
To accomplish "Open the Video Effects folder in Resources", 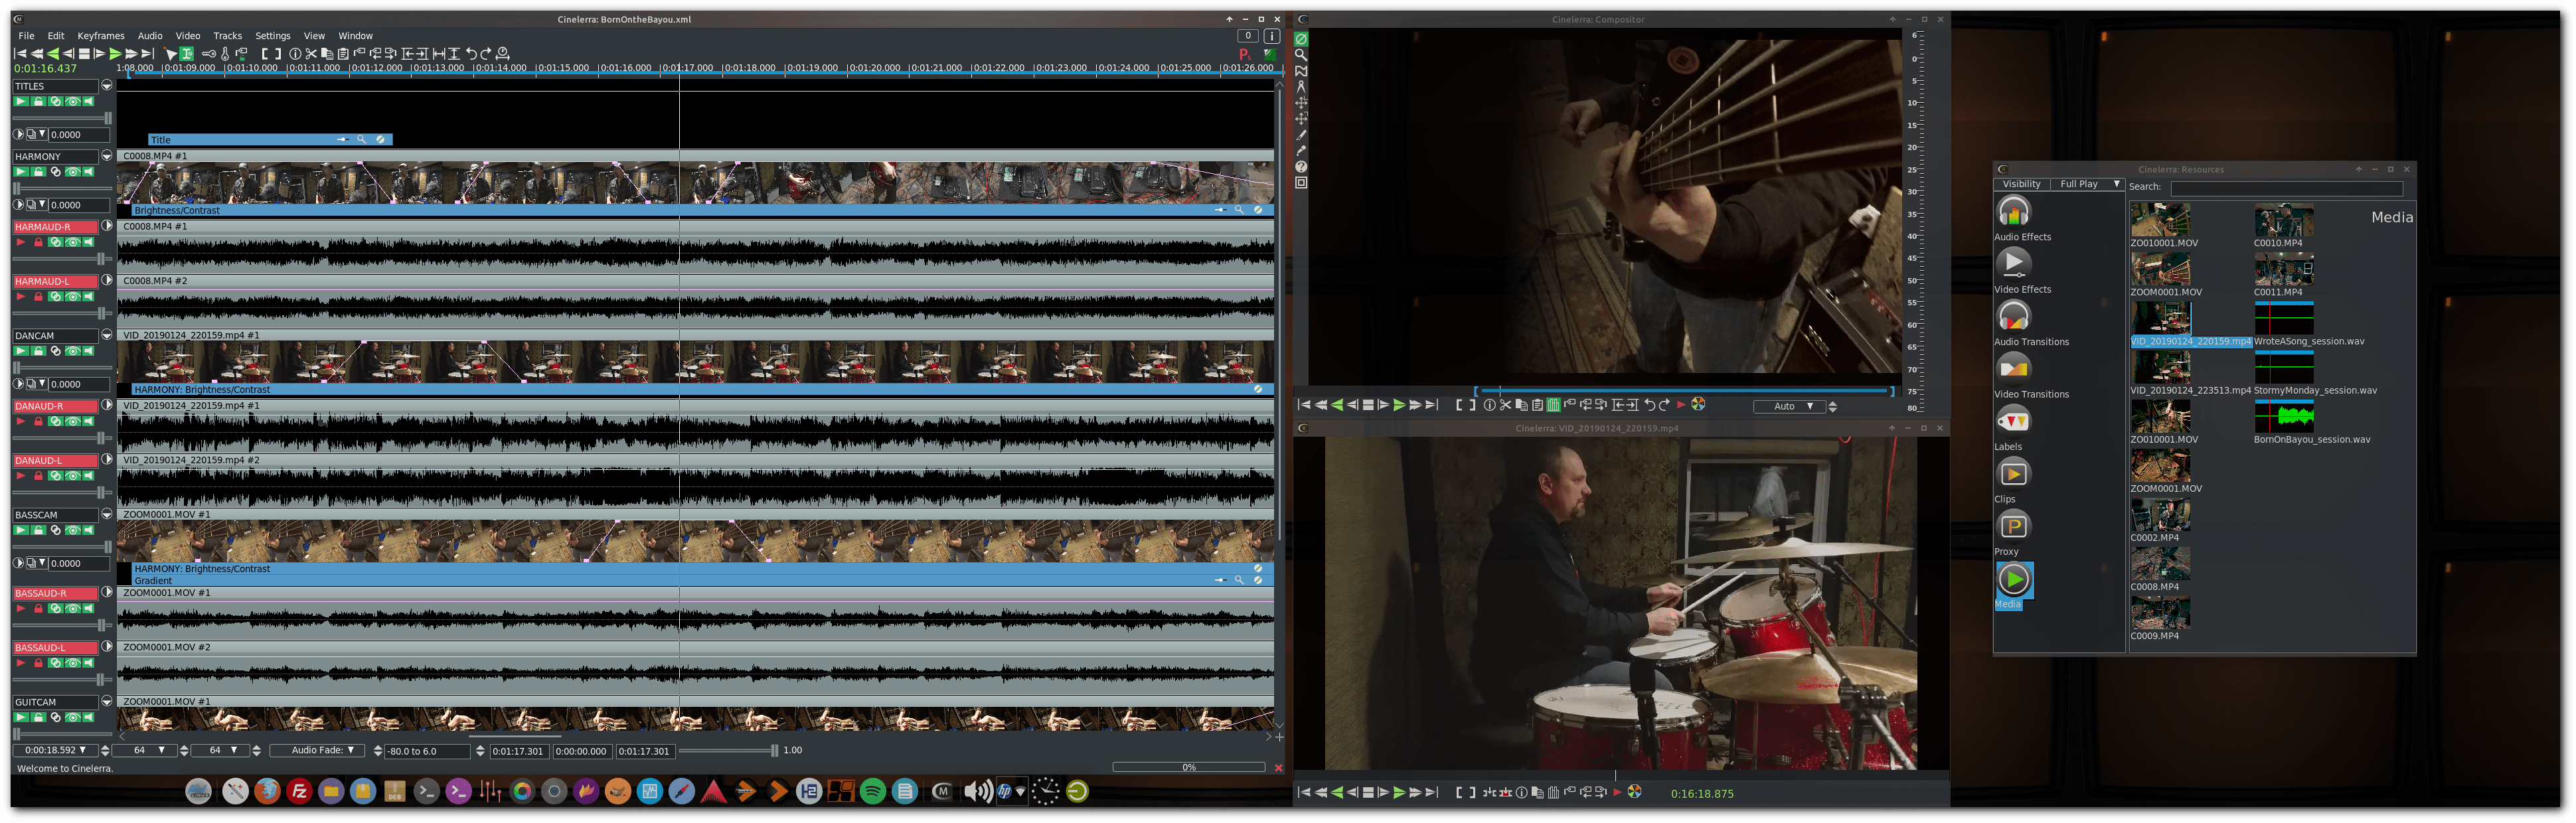I will (2013, 263).
